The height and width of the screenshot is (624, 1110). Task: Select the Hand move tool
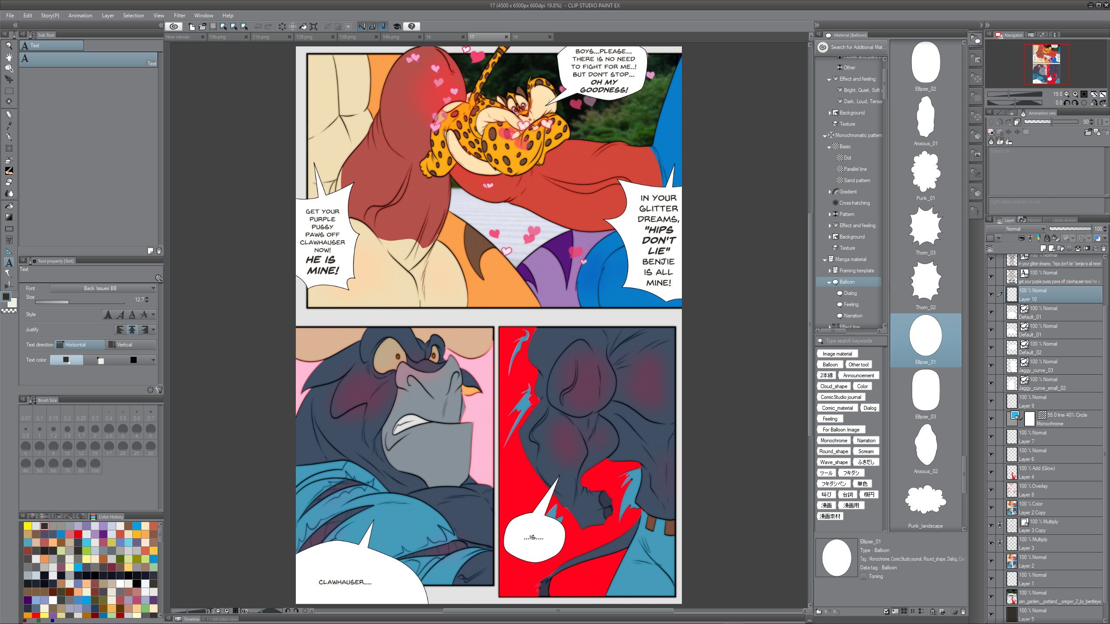point(9,57)
